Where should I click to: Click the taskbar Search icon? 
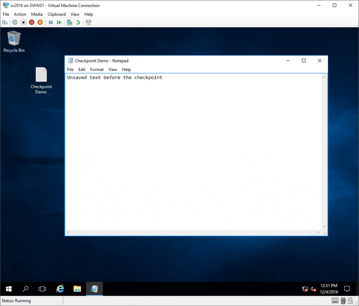pos(26,289)
